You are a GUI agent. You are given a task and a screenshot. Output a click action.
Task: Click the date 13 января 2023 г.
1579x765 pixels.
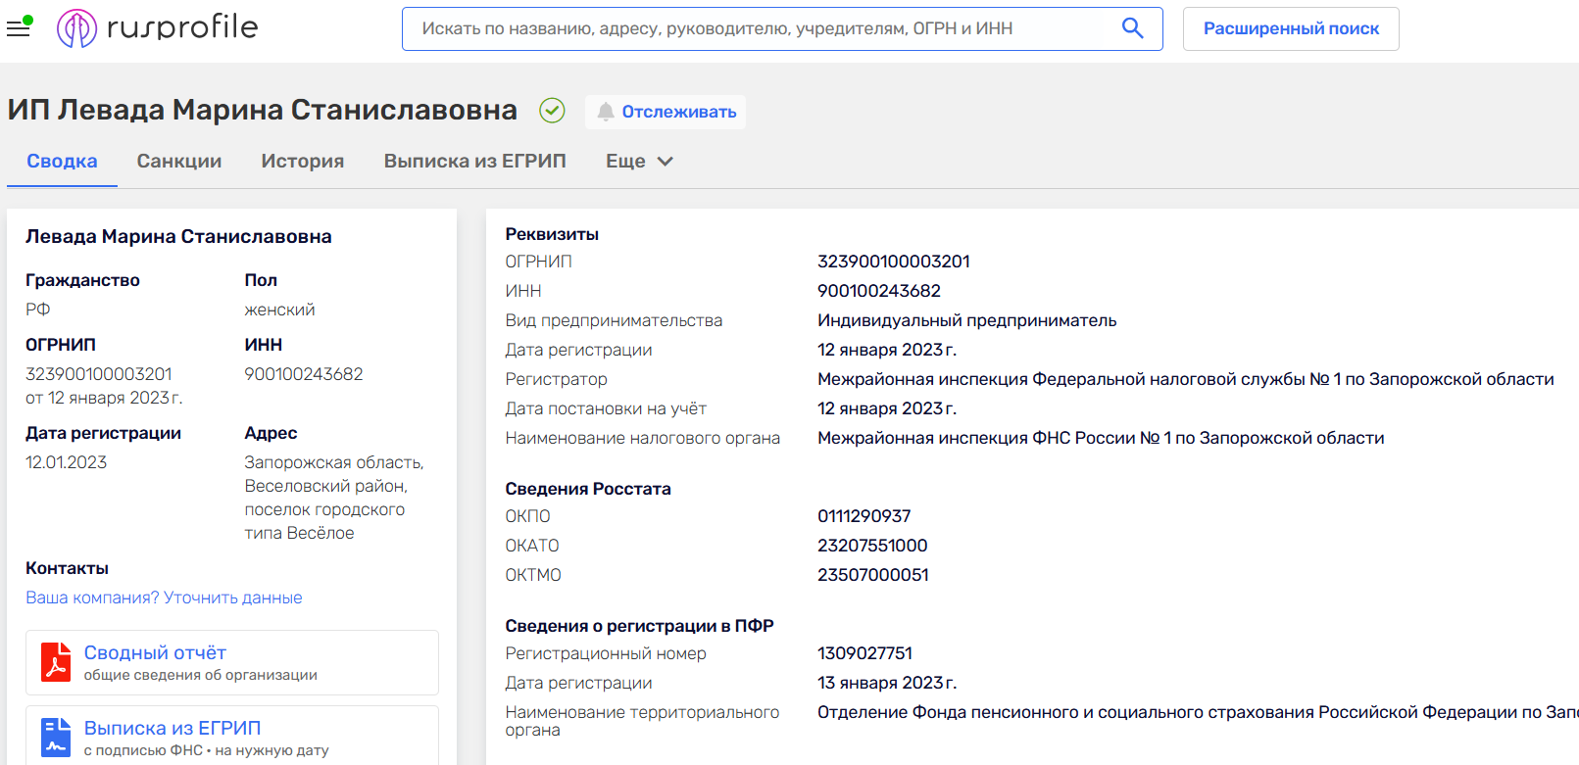point(887,683)
